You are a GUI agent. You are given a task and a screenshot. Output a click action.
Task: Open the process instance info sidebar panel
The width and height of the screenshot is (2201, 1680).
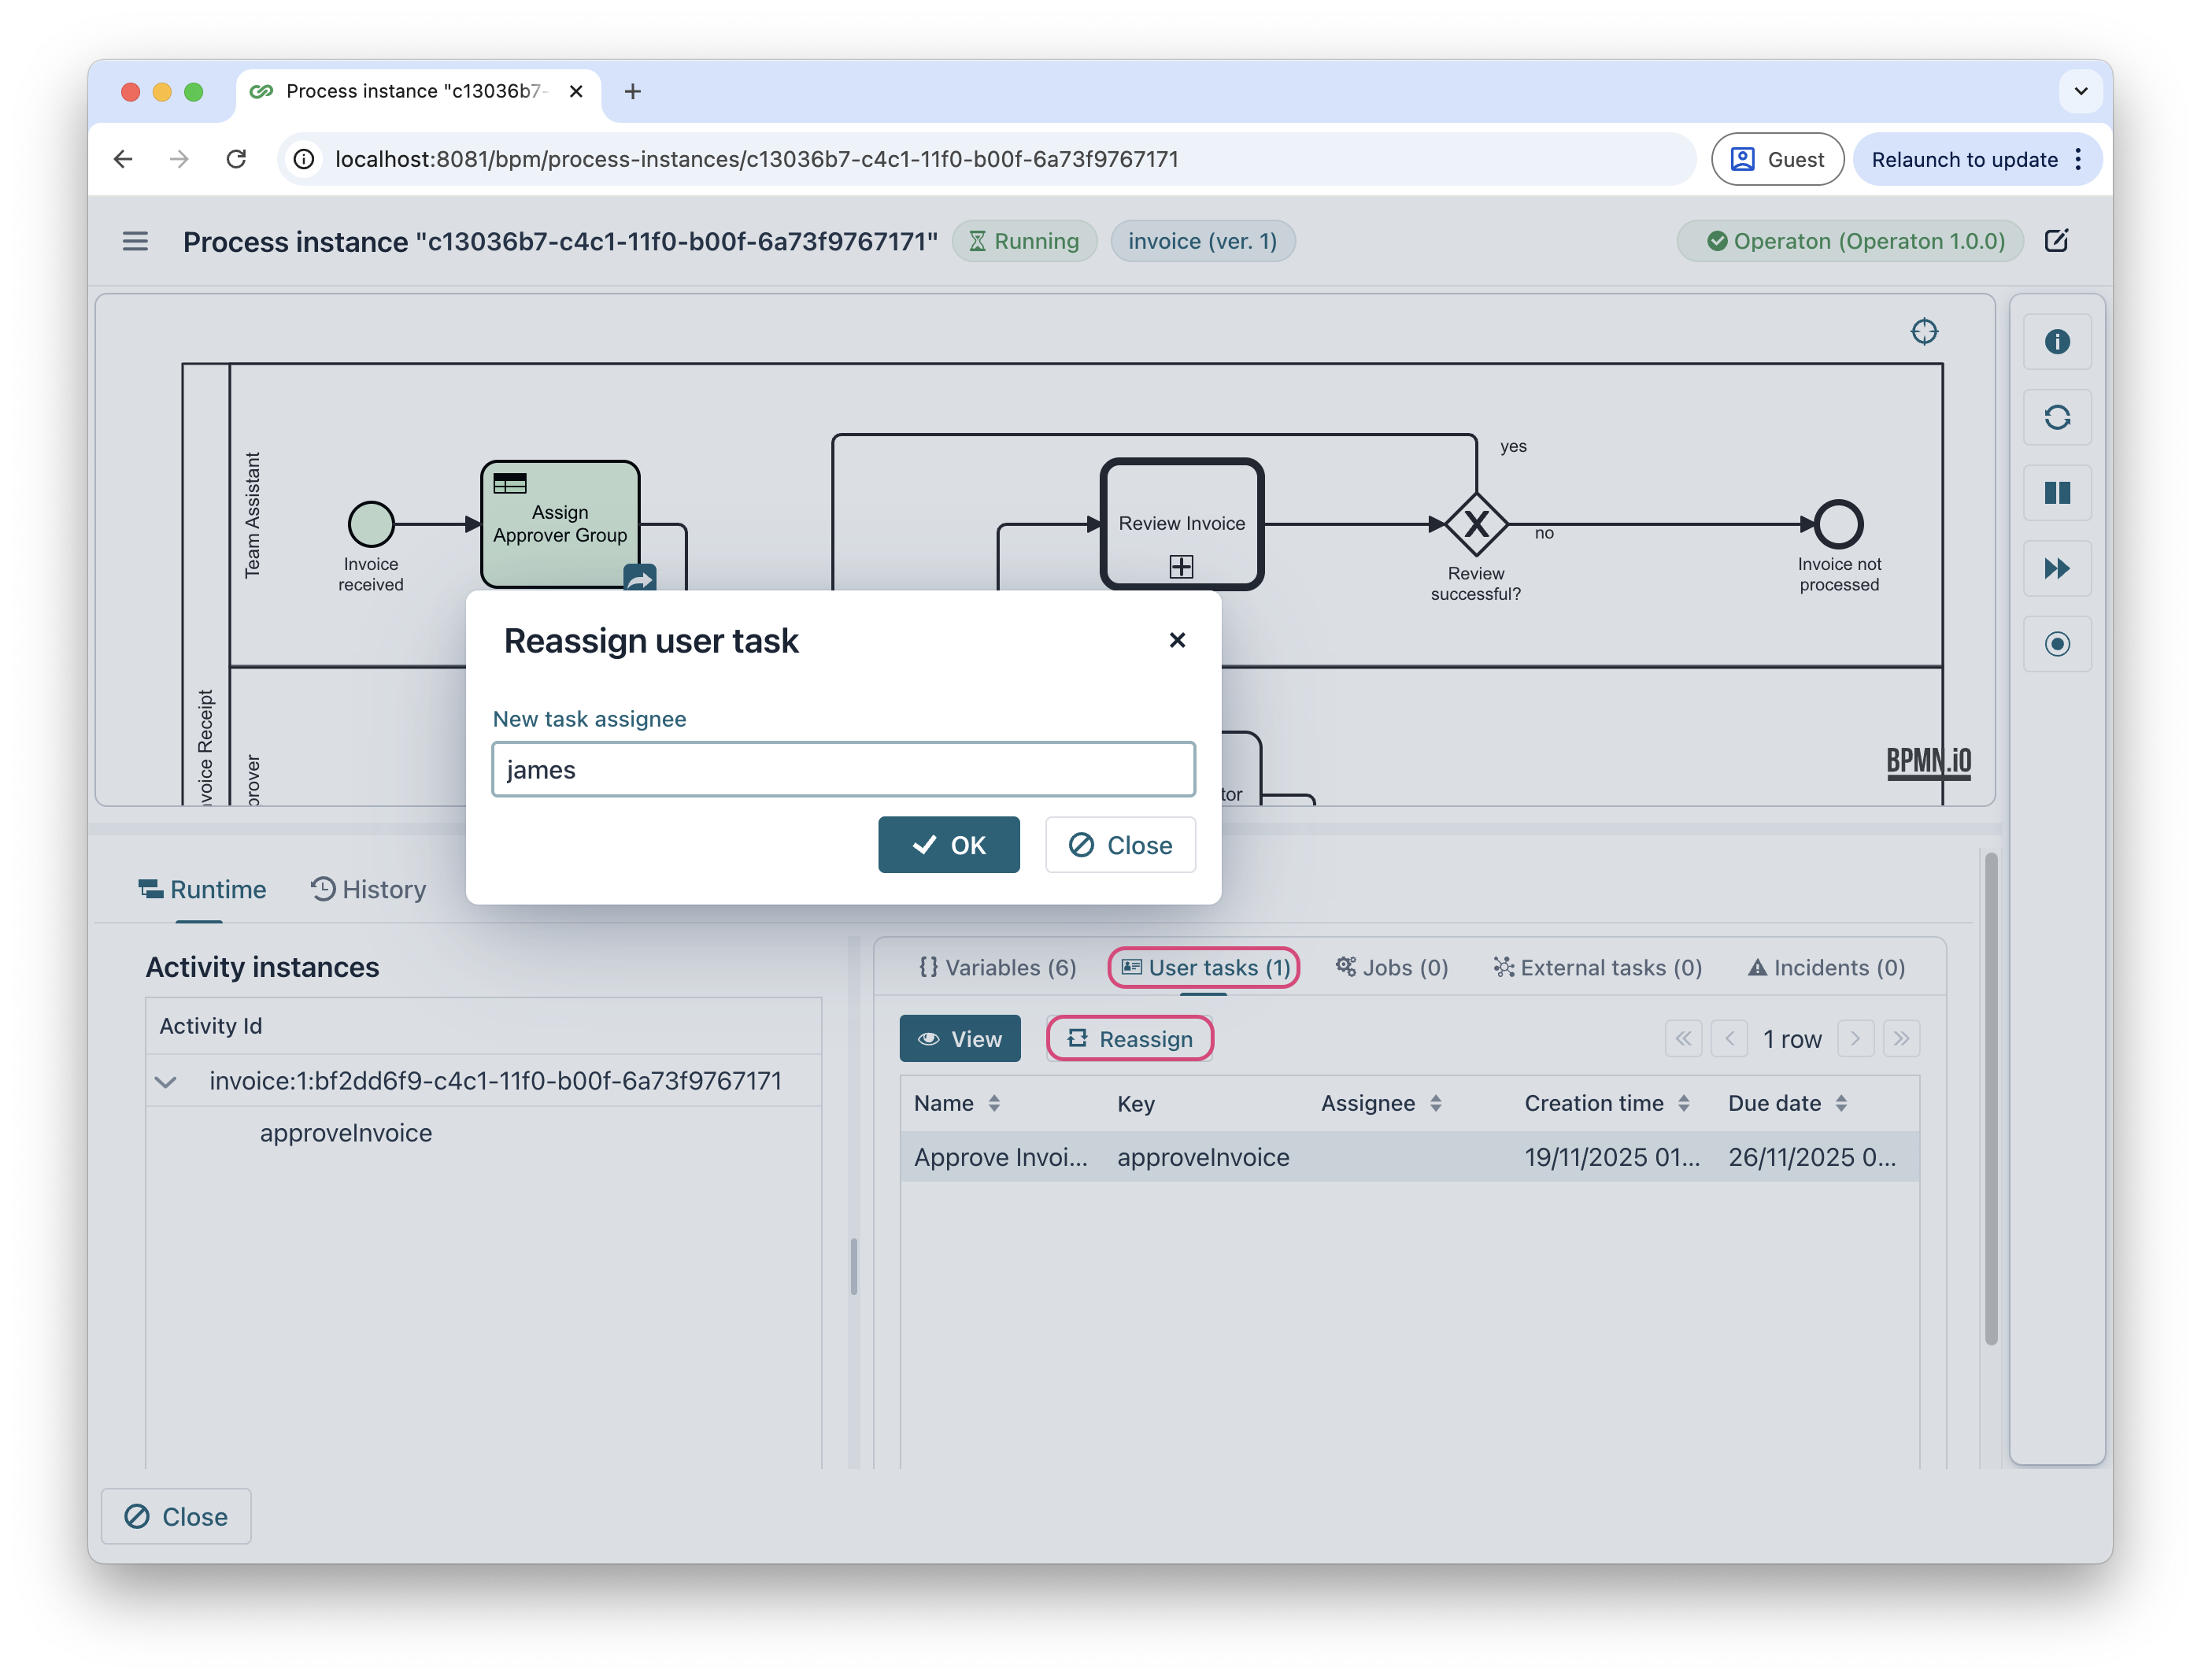(x=2058, y=341)
